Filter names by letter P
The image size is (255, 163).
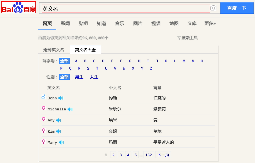61,68
